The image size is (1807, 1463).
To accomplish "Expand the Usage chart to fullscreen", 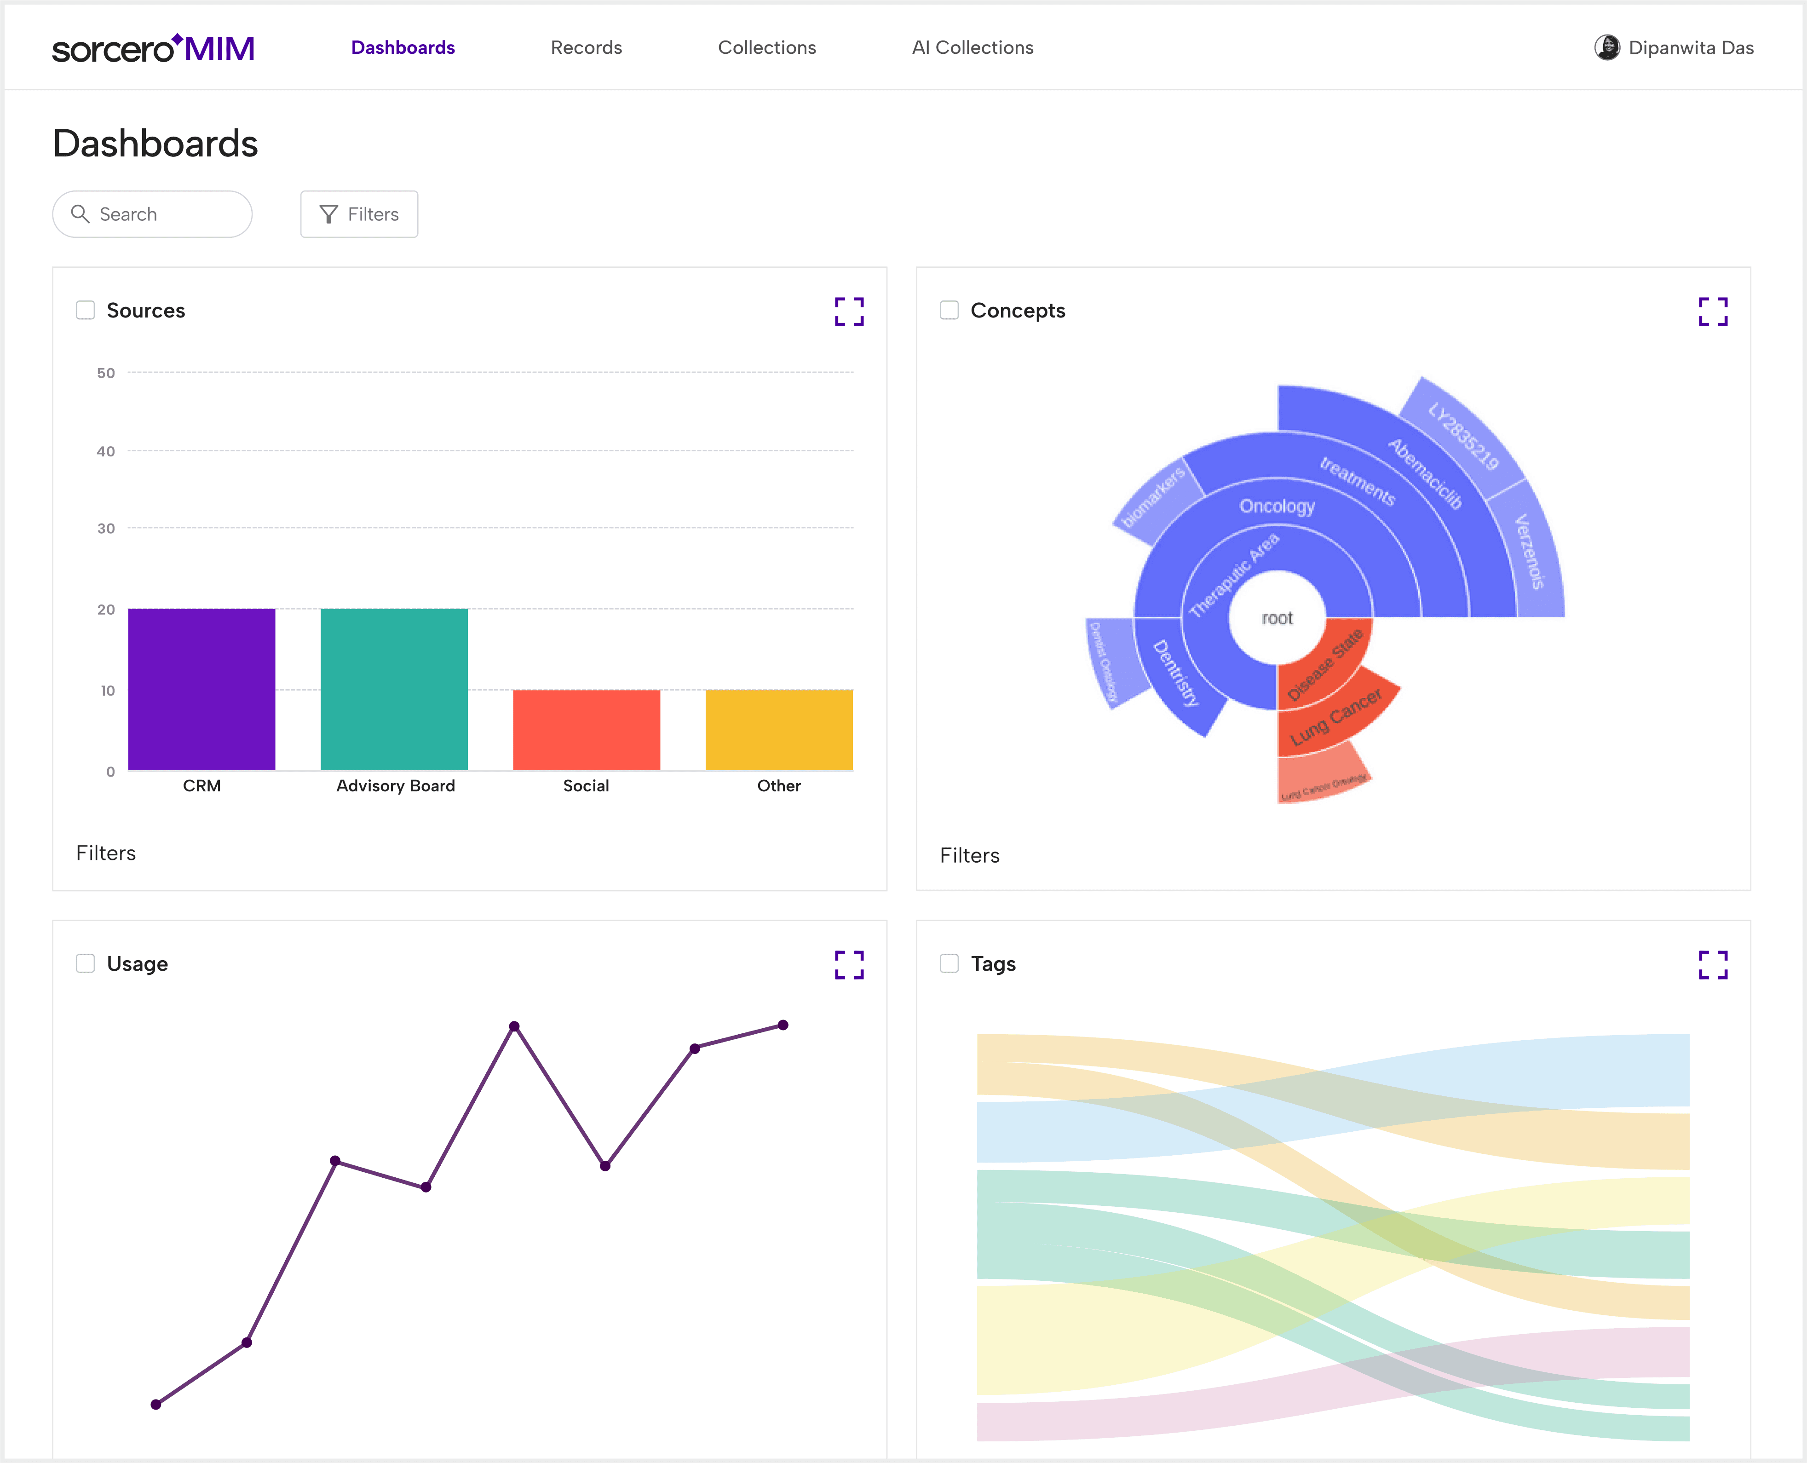I will tap(849, 964).
